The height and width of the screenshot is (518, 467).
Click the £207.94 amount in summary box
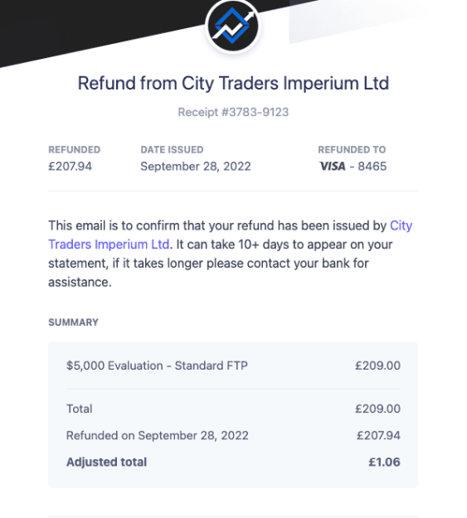pos(378,435)
